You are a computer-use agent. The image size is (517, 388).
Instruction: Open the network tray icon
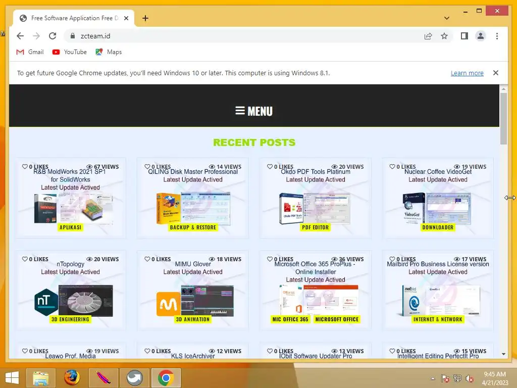(x=457, y=378)
